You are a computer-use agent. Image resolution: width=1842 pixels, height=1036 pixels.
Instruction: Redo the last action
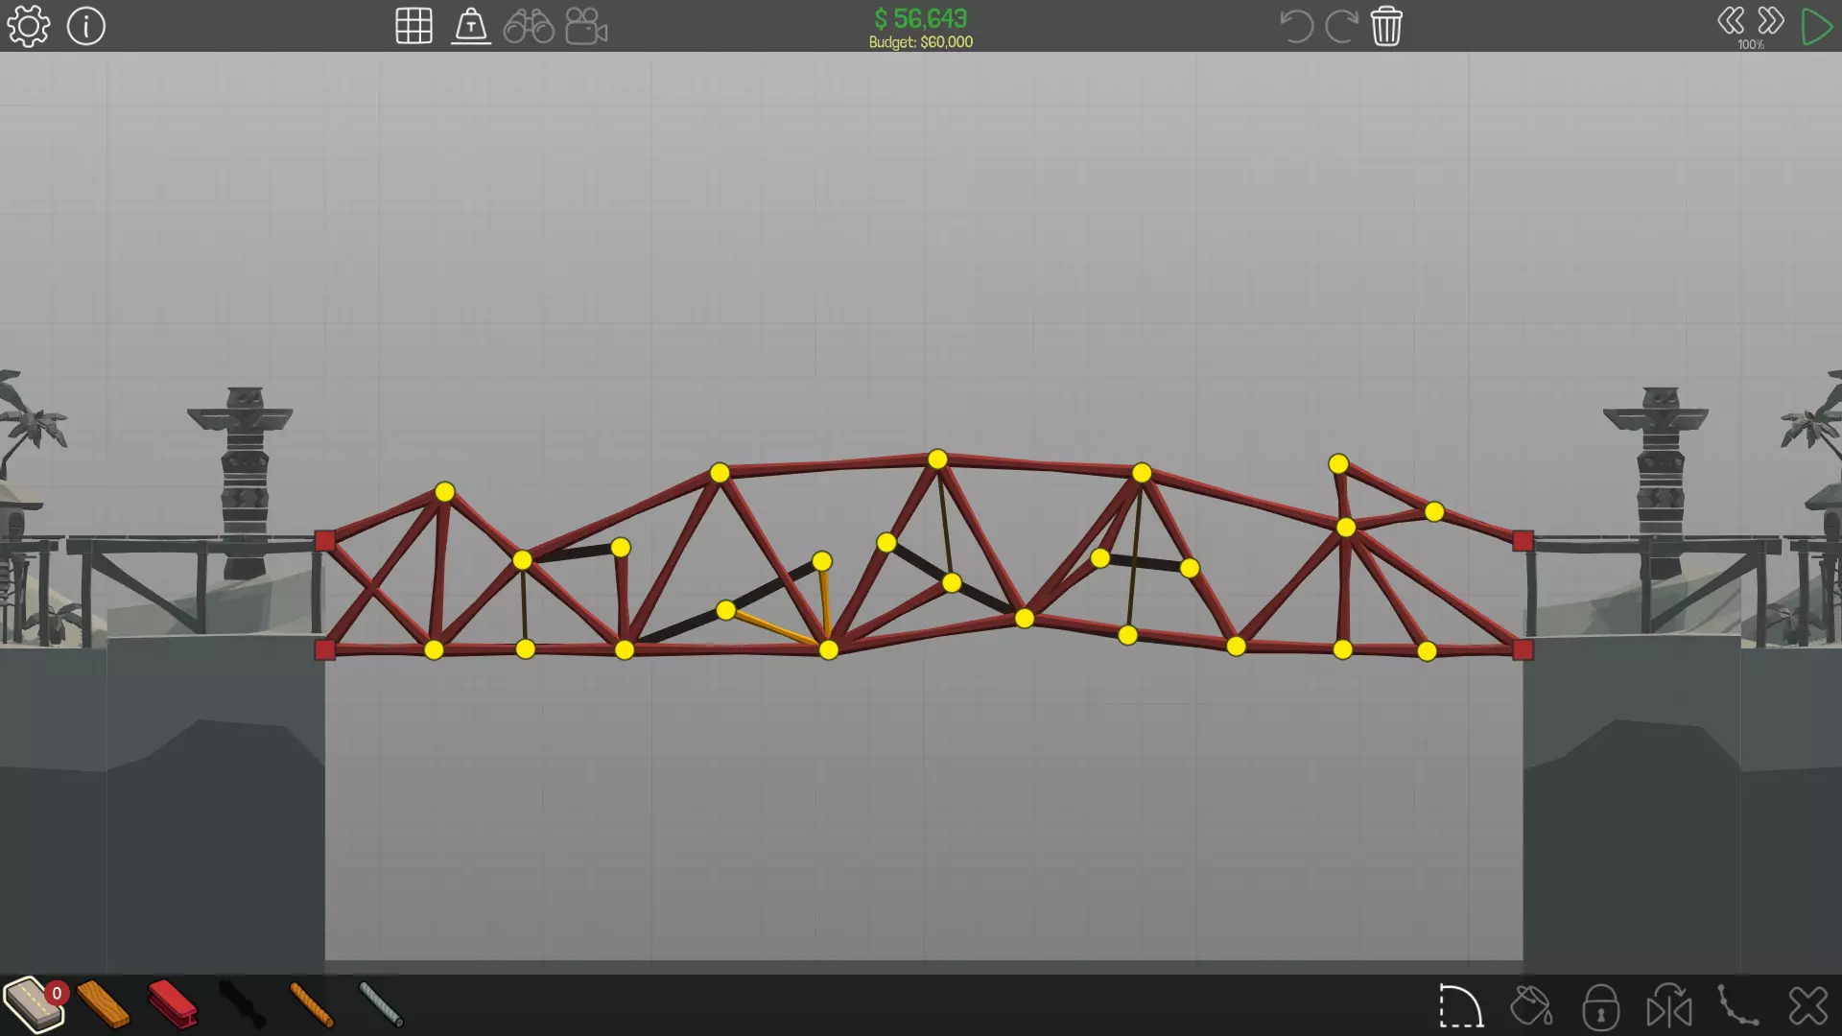coord(1341,26)
